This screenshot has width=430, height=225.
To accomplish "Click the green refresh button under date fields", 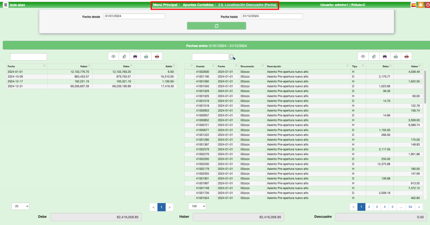I will pos(216,26).
